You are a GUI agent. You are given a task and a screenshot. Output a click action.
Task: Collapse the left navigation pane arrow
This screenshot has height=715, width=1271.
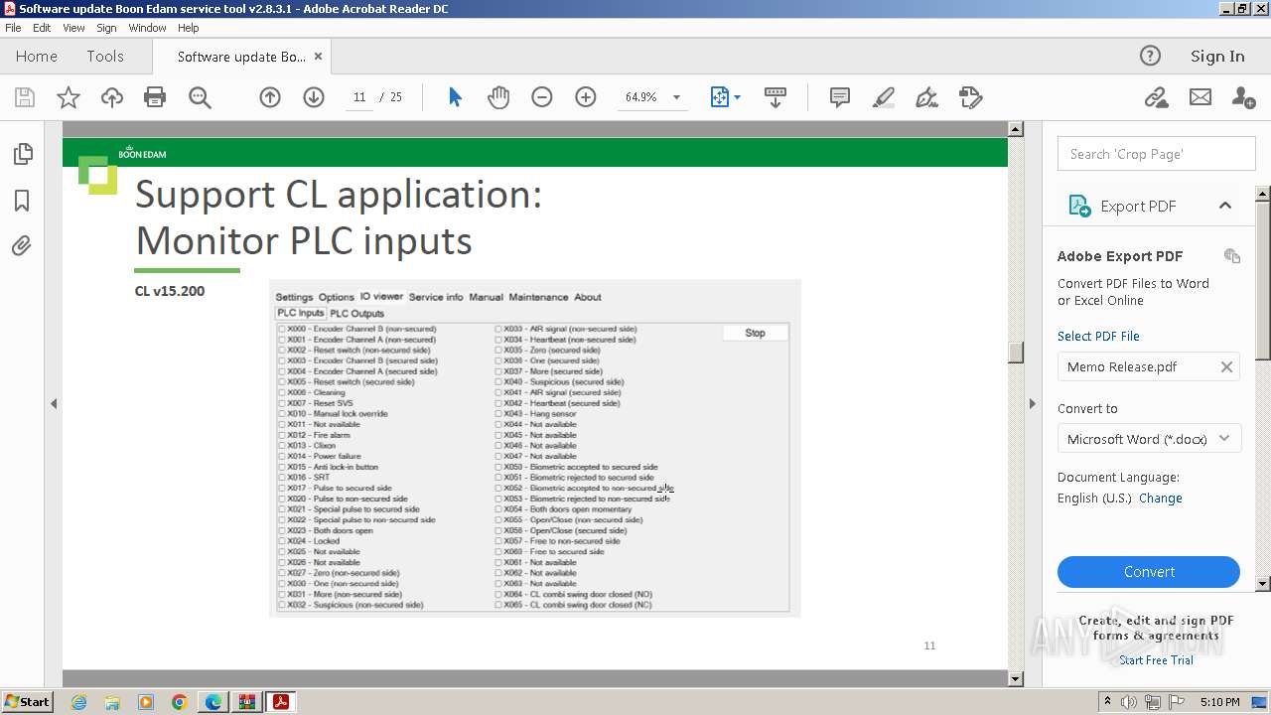pos(54,403)
